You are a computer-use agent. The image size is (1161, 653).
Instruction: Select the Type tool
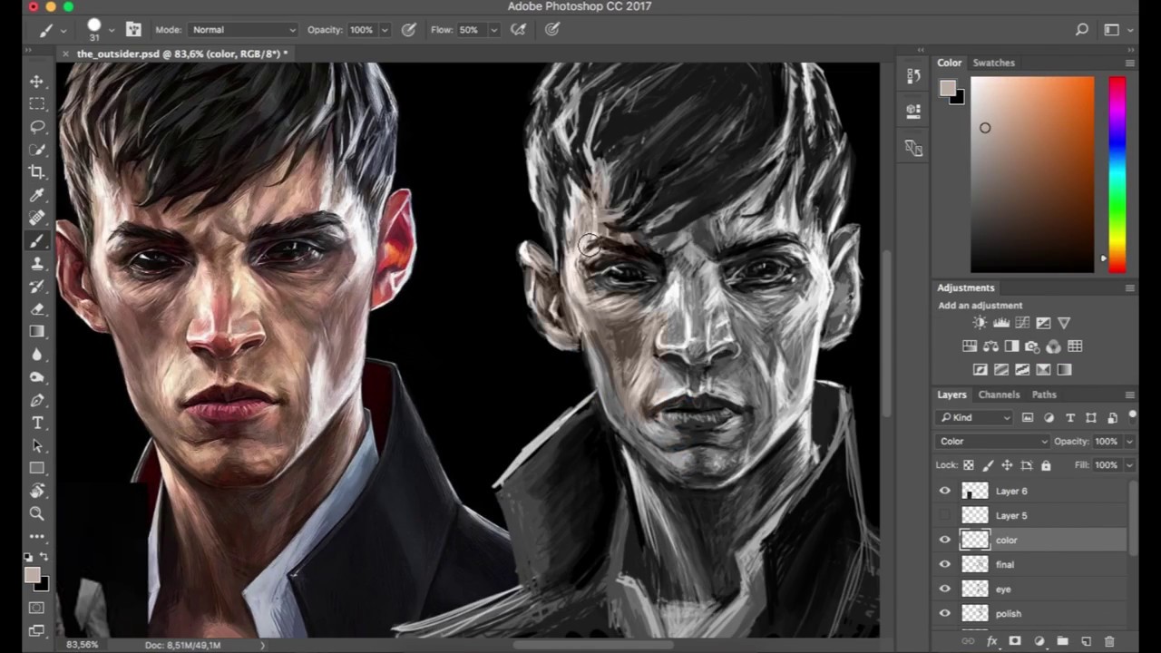[37, 422]
